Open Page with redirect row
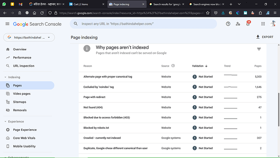This screenshot has width=280, height=158. [172, 97]
